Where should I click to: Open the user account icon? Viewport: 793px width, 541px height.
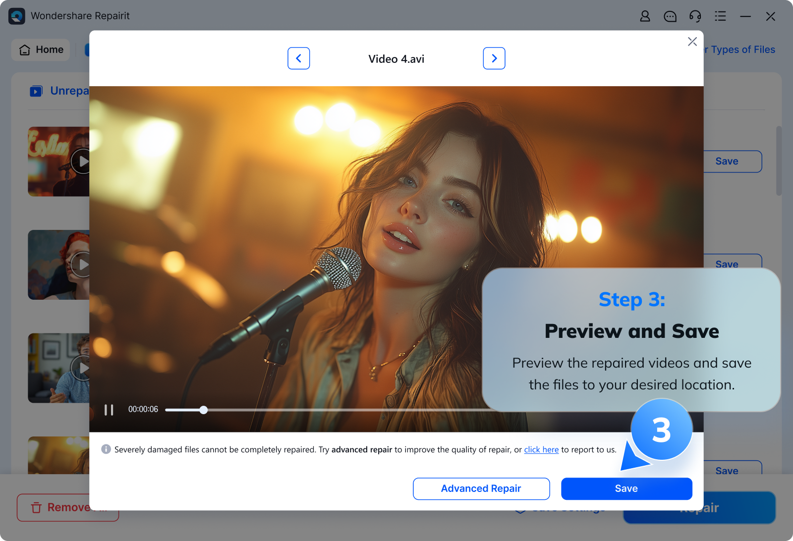[645, 16]
